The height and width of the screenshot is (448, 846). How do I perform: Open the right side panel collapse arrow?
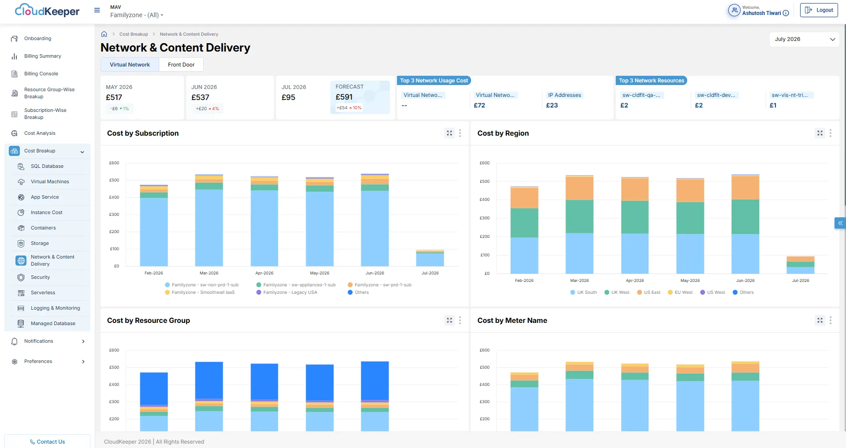[x=840, y=223]
